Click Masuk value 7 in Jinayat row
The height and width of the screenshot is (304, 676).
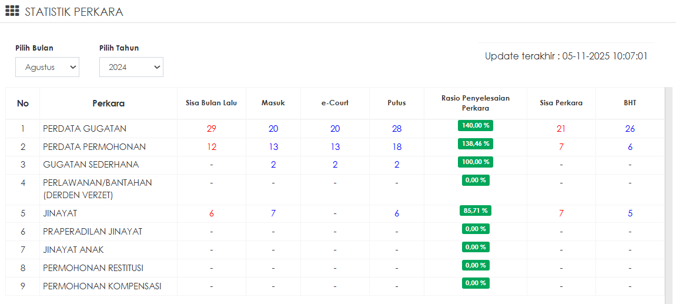pos(273,213)
